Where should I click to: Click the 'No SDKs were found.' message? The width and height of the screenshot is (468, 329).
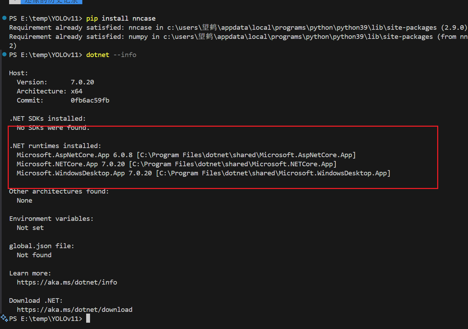click(x=53, y=128)
